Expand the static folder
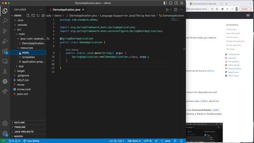 (x=28, y=52)
